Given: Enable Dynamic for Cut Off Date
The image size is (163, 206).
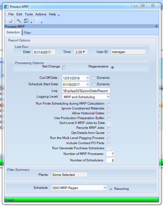Looking at the screenshot, I should 94,78.
